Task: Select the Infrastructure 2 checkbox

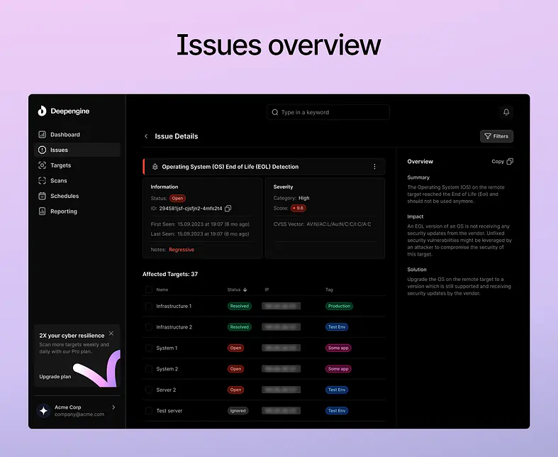Action: coord(149,327)
